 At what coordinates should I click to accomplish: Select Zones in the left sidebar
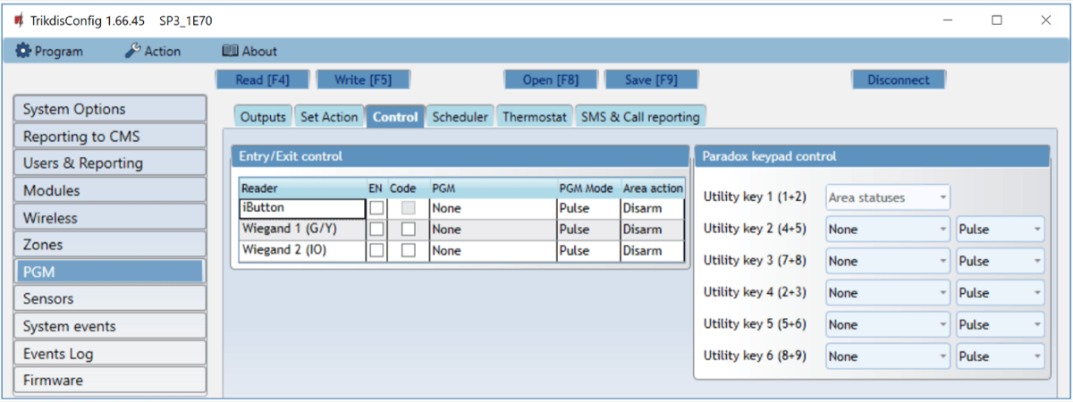coord(110,245)
